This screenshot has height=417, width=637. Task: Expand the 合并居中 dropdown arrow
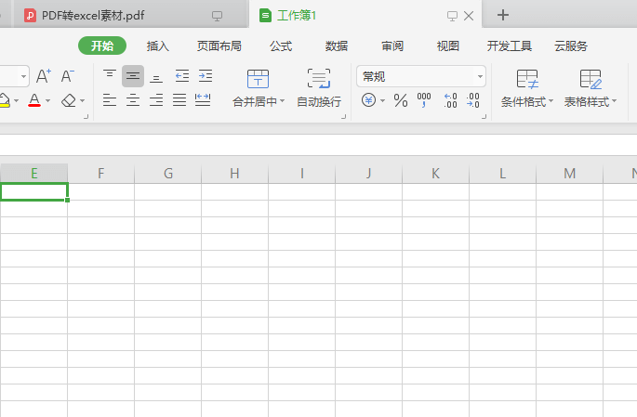[x=283, y=101]
